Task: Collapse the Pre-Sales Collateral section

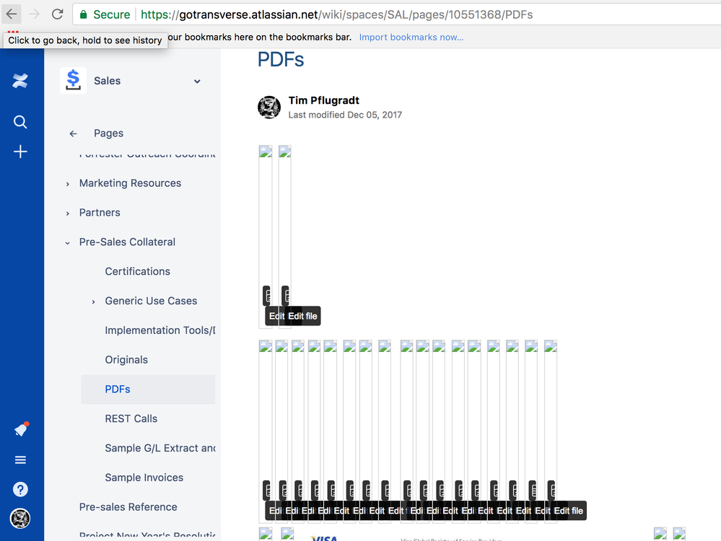Action: (68, 243)
